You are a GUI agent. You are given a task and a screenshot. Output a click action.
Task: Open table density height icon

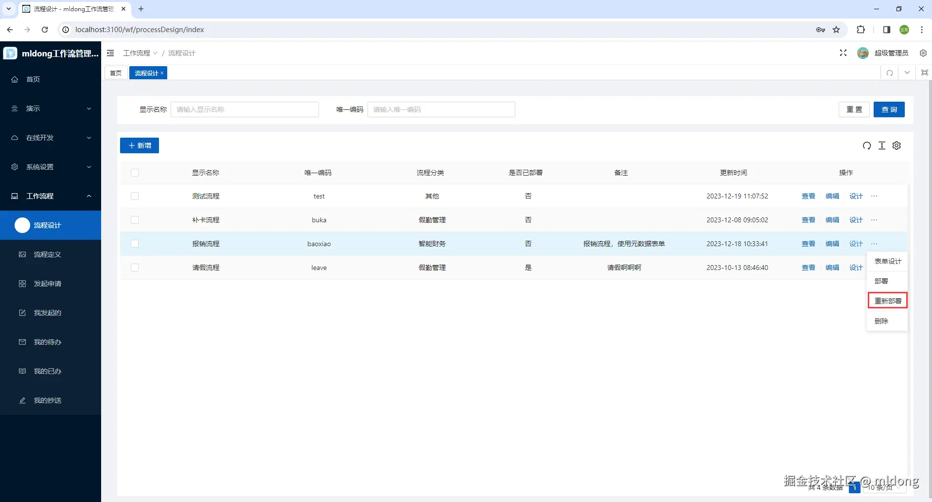[882, 145]
